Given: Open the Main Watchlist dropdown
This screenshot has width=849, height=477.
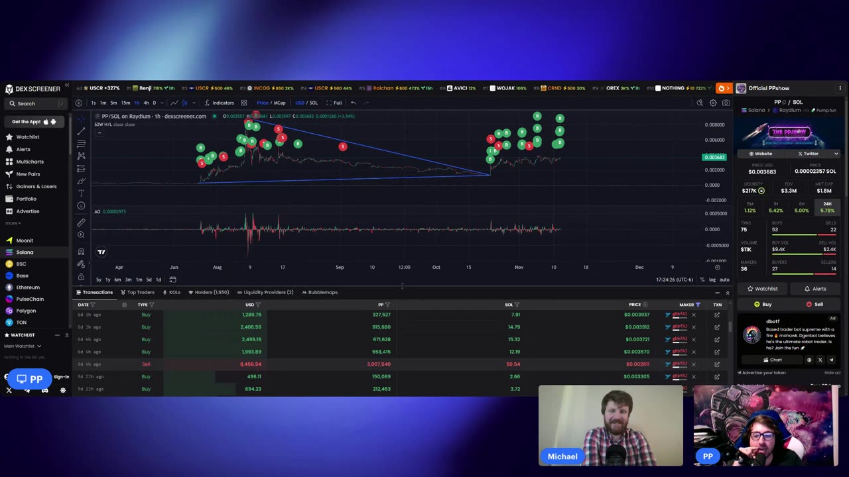Looking at the screenshot, I should coord(23,346).
